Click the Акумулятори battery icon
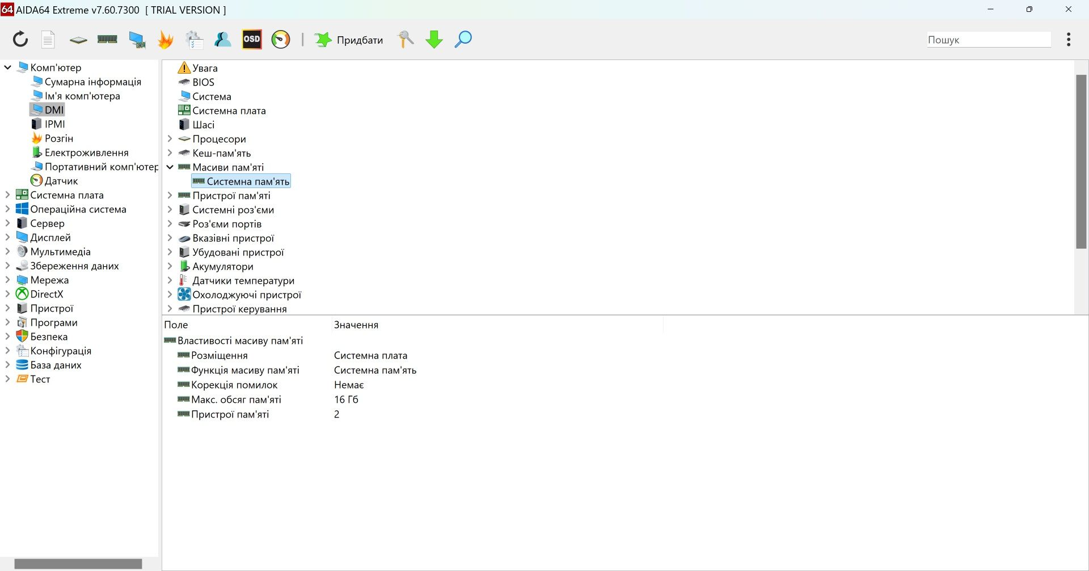 (x=184, y=266)
